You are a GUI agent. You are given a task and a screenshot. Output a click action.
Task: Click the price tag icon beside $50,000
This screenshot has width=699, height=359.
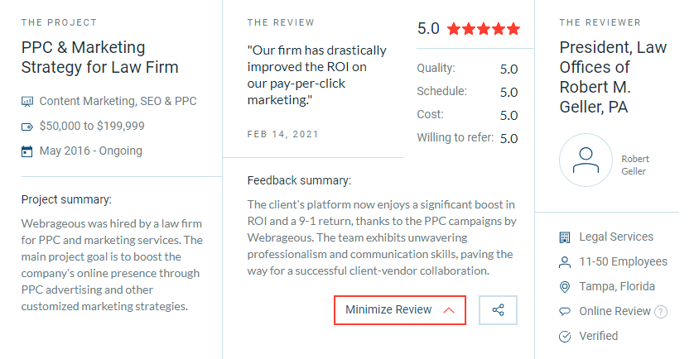(x=27, y=127)
